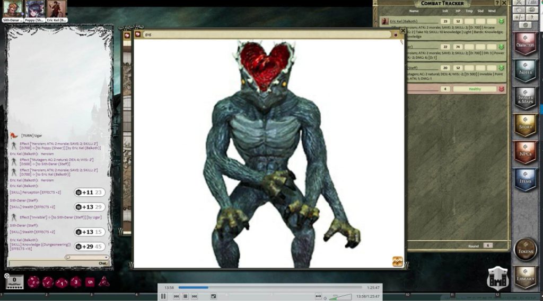Image resolution: width=543 pixels, height=301 pixels.
Task: Open Combat Tracker help button
Action: click(497, 3)
